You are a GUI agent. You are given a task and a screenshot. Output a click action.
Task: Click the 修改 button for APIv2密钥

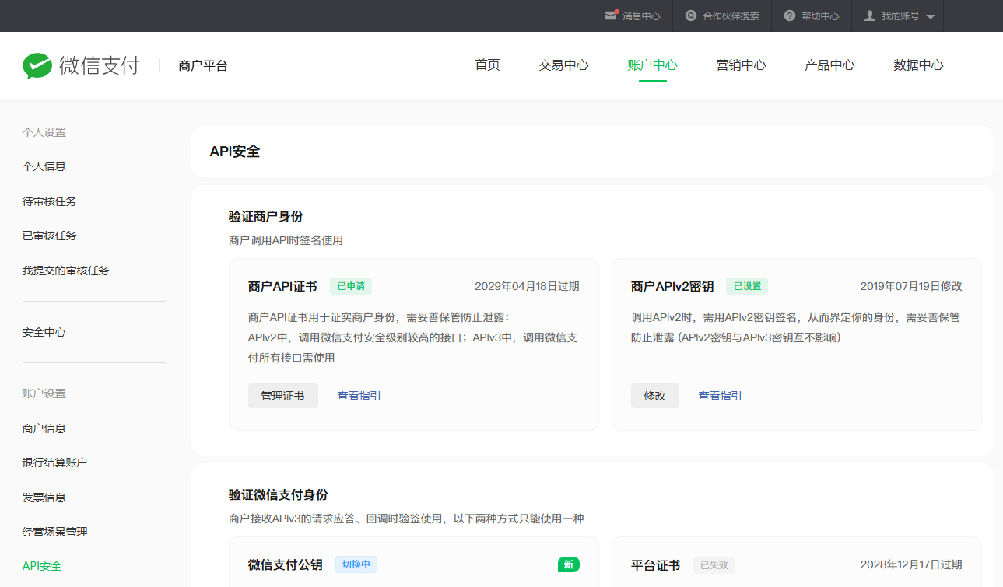655,396
